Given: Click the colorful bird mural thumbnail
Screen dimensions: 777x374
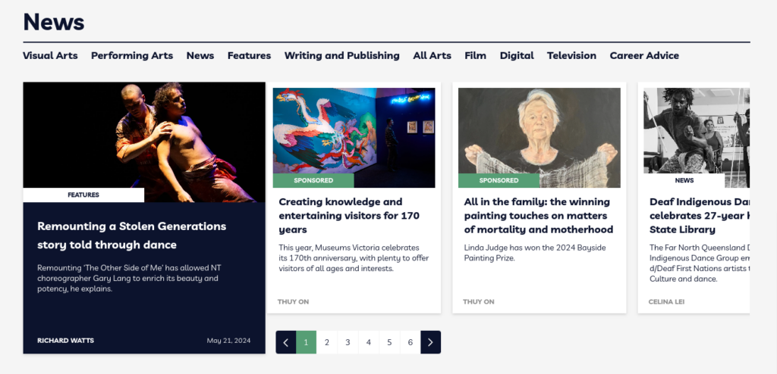Looking at the screenshot, I should [x=354, y=138].
